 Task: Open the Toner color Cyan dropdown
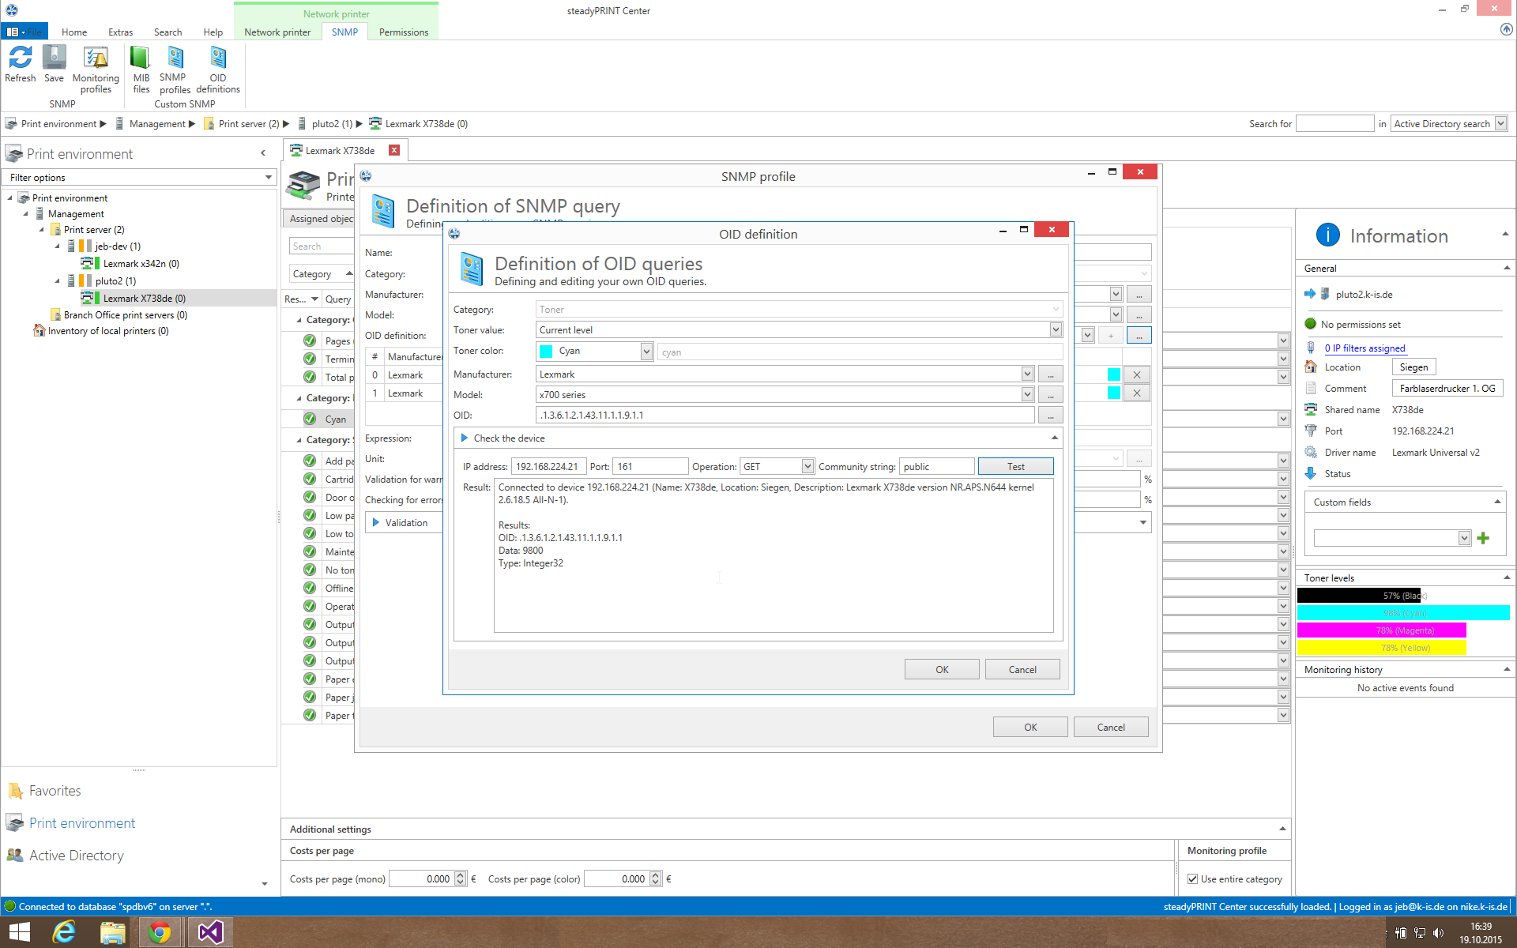click(x=646, y=352)
